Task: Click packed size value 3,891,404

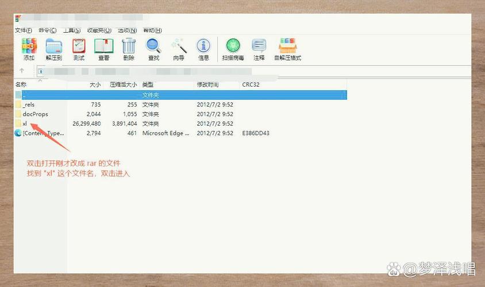Action: [124, 123]
